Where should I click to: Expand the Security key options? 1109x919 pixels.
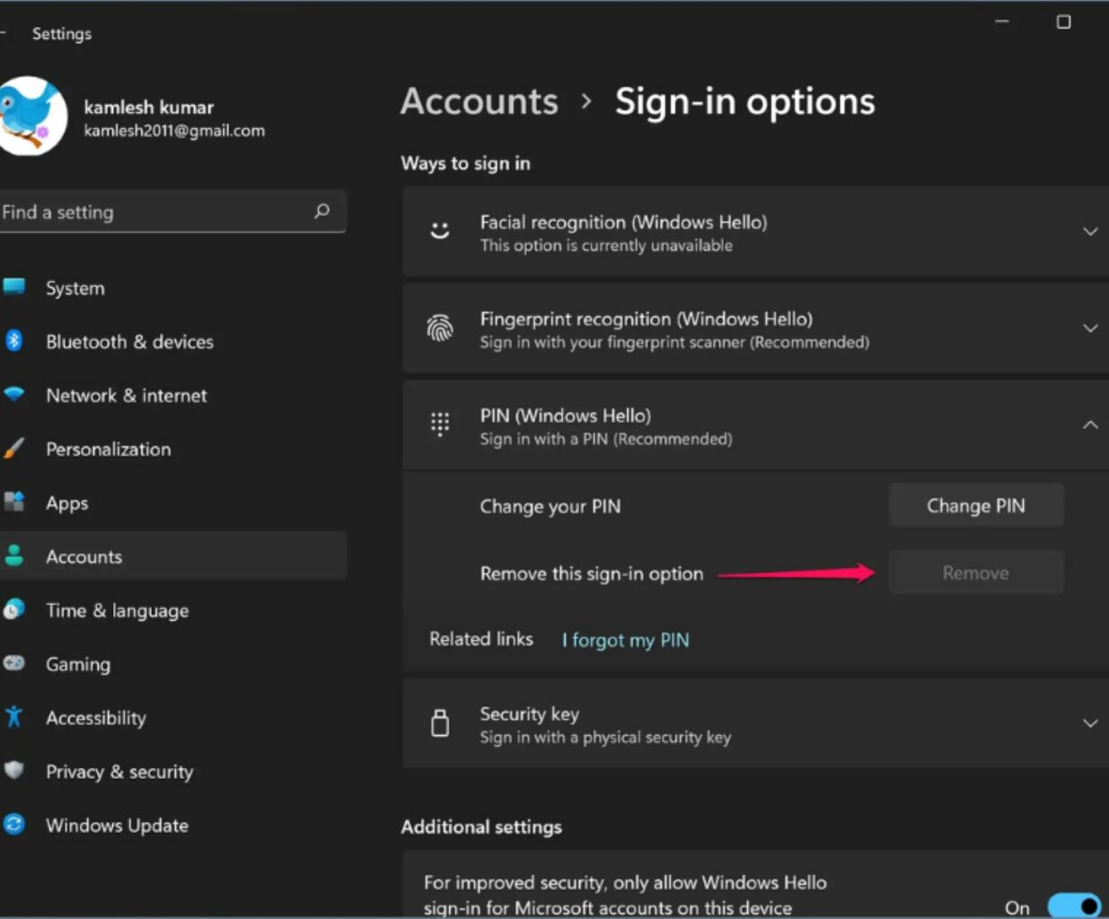tap(1089, 723)
